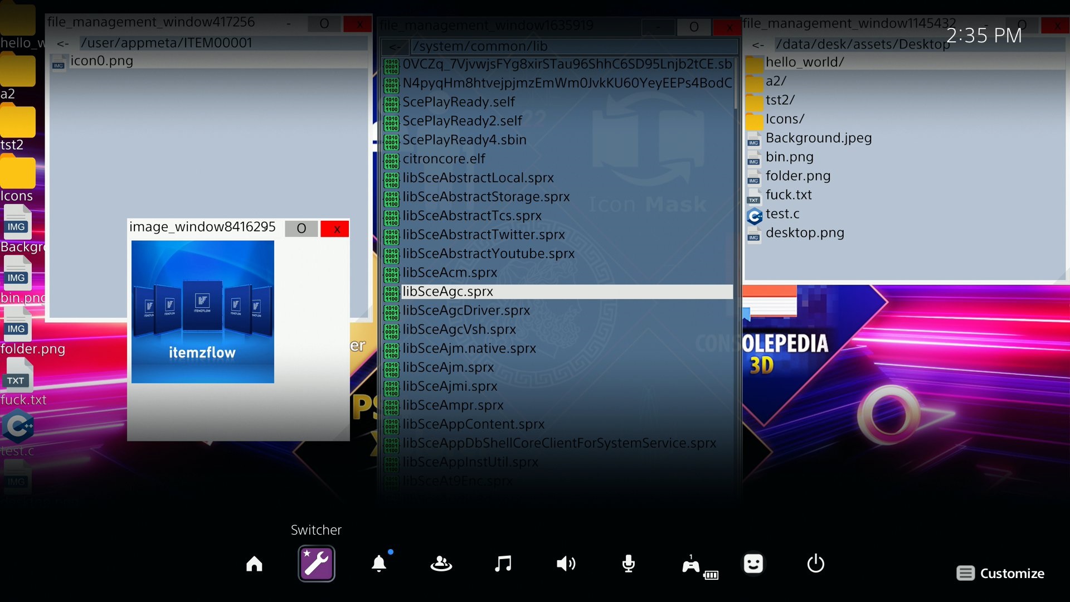The height and width of the screenshot is (602, 1070).
Task: Expand the tst2/ folder entry
Action: pyautogui.click(x=780, y=100)
